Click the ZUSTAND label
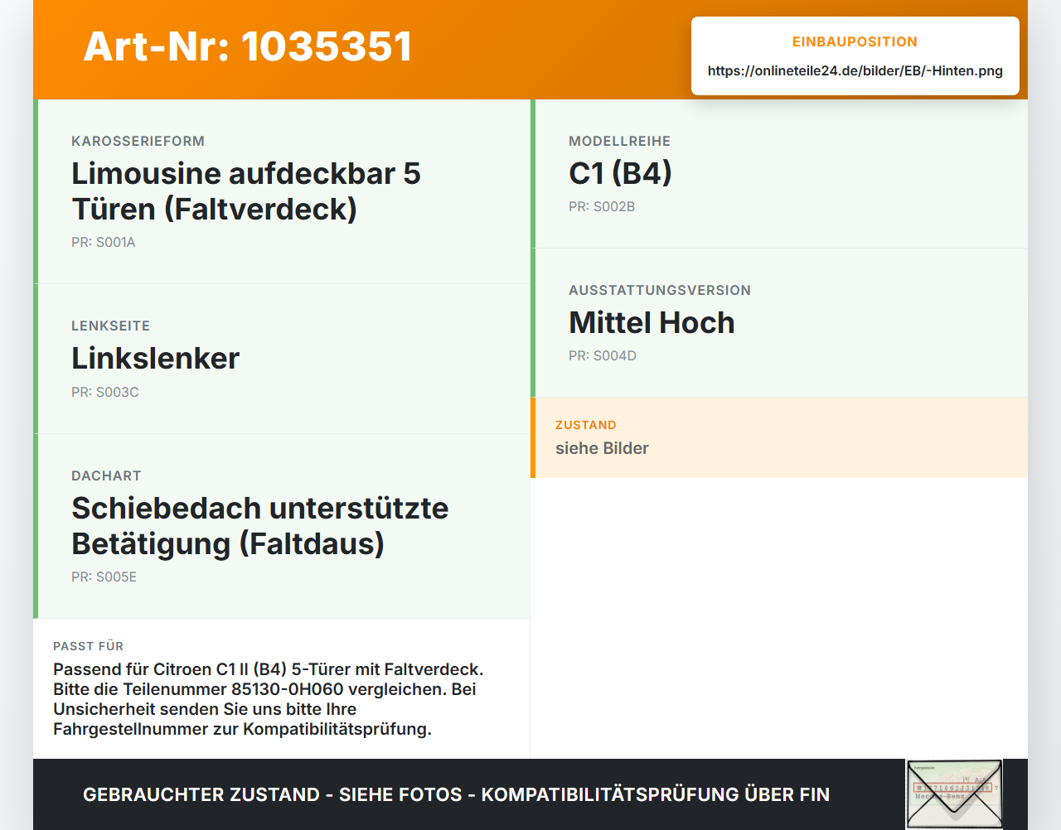Viewport: 1061px width, 830px height. 586,426
